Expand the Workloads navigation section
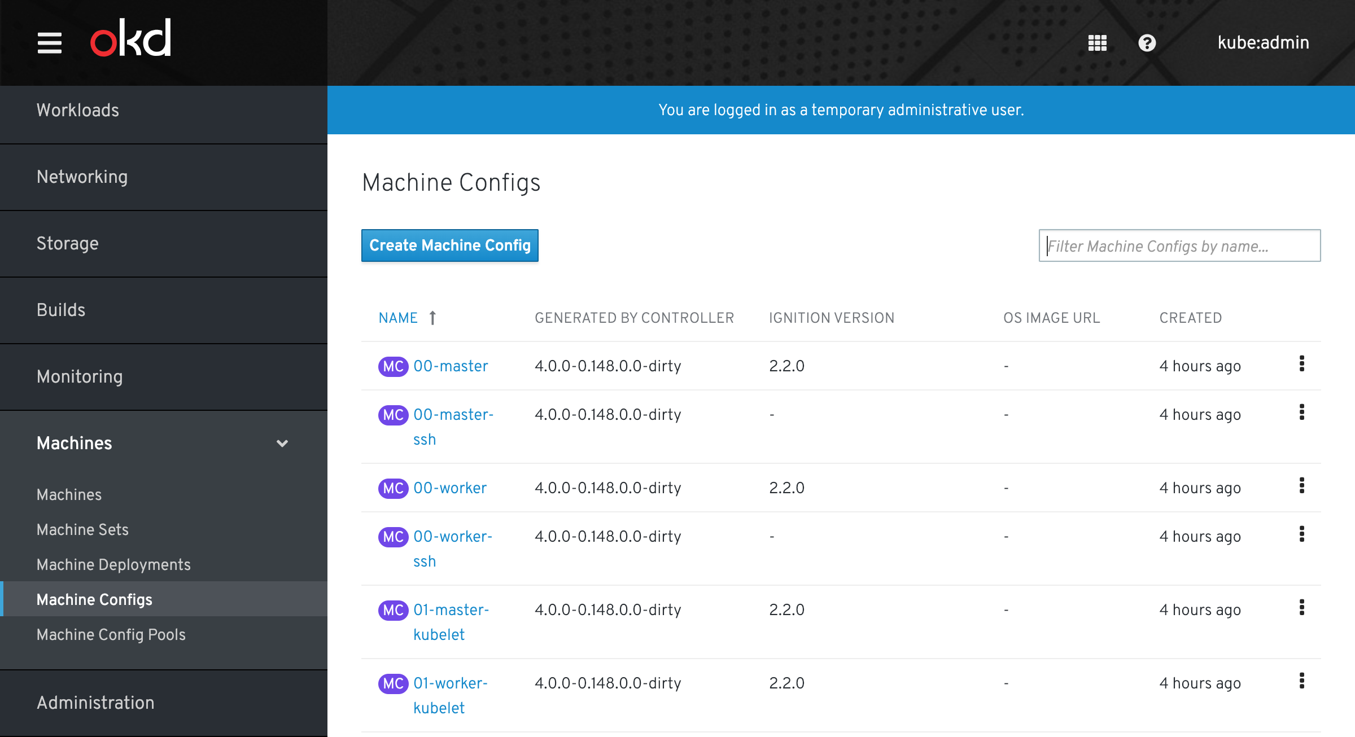The width and height of the screenshot is (1355, 737). coord(78,111)
